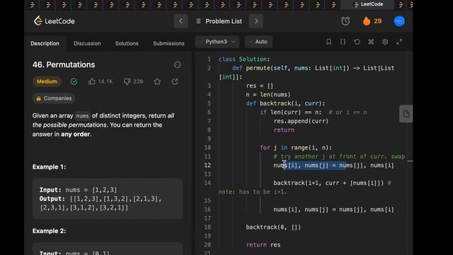This screenshot has height=255, width=453.
Task: Expand editor to fullscreen
Action: tap(399, 42)
